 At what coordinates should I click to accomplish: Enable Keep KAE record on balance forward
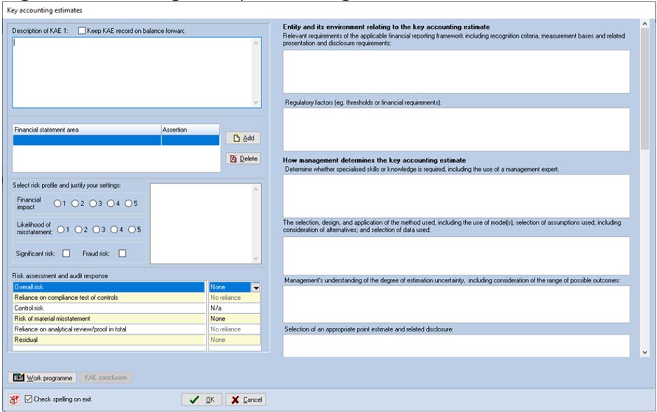click(82, 31)
